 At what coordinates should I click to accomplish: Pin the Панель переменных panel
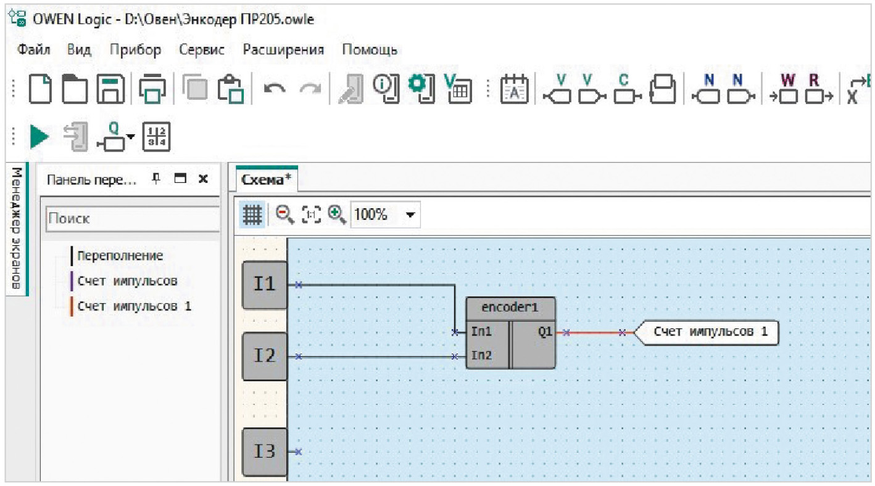157,179
